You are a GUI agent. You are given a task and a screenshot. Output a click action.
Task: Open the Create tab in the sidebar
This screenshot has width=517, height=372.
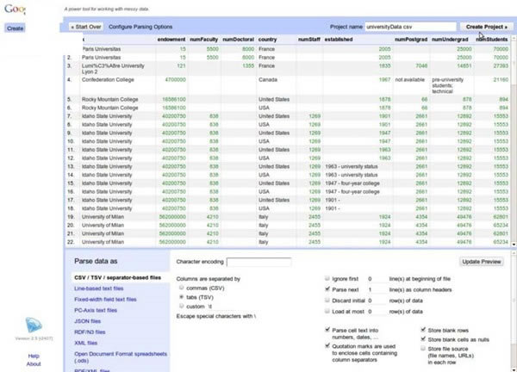16,28
